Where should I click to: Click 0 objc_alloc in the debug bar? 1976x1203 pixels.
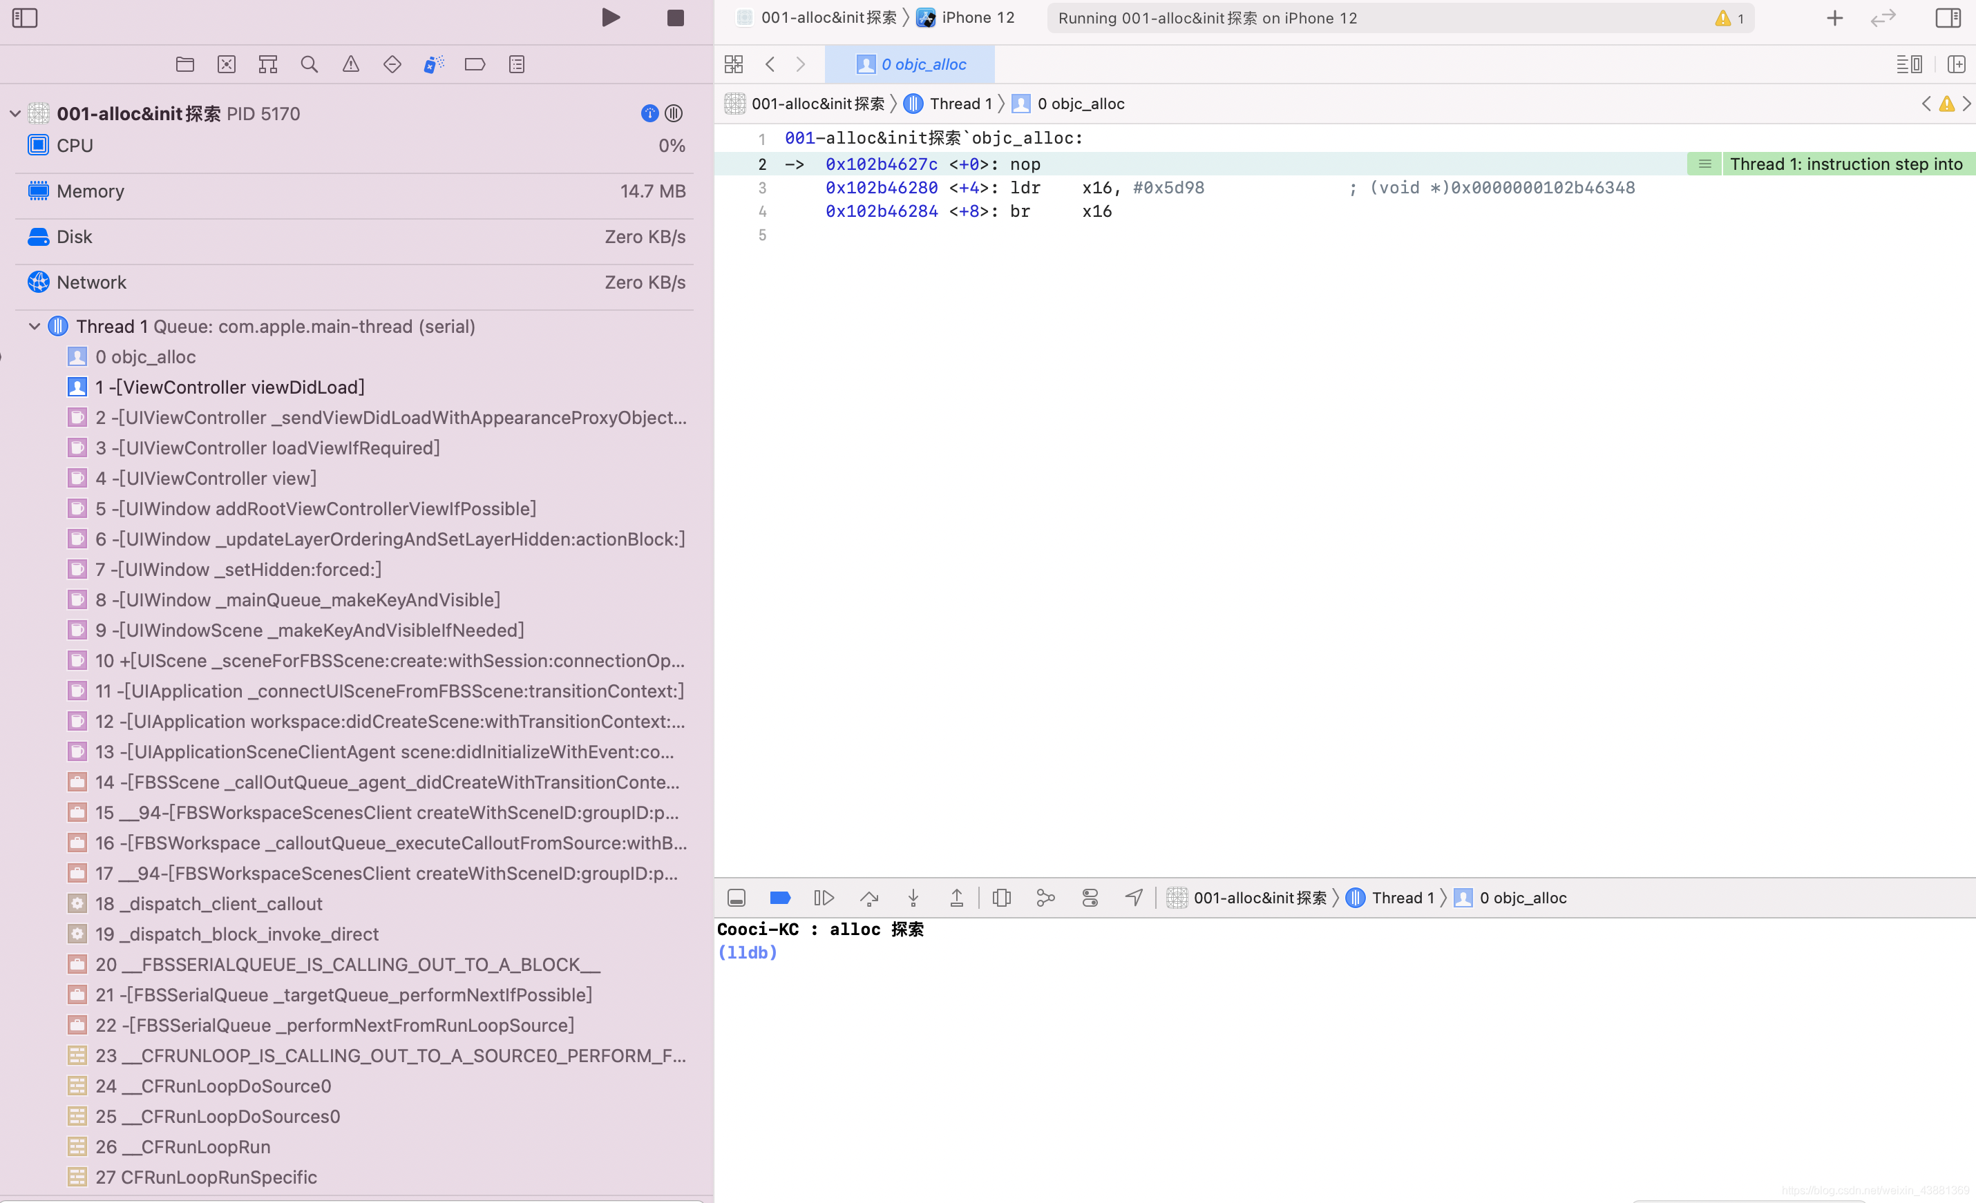coord(1511,898)
